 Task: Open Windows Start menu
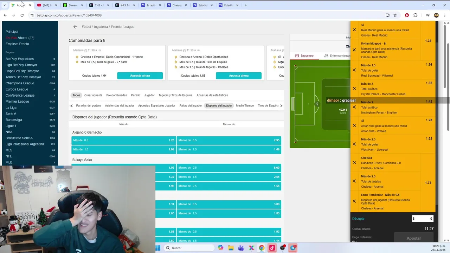pos(158,248)
